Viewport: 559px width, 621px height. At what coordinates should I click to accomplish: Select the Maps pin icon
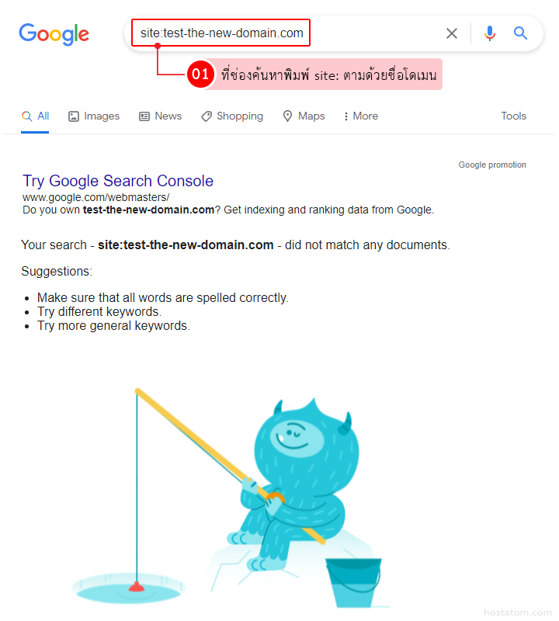point(287,116)
